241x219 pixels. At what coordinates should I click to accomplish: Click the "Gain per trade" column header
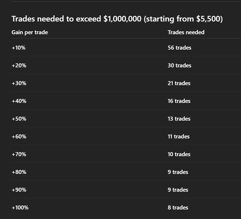click(x=30, y=32)
